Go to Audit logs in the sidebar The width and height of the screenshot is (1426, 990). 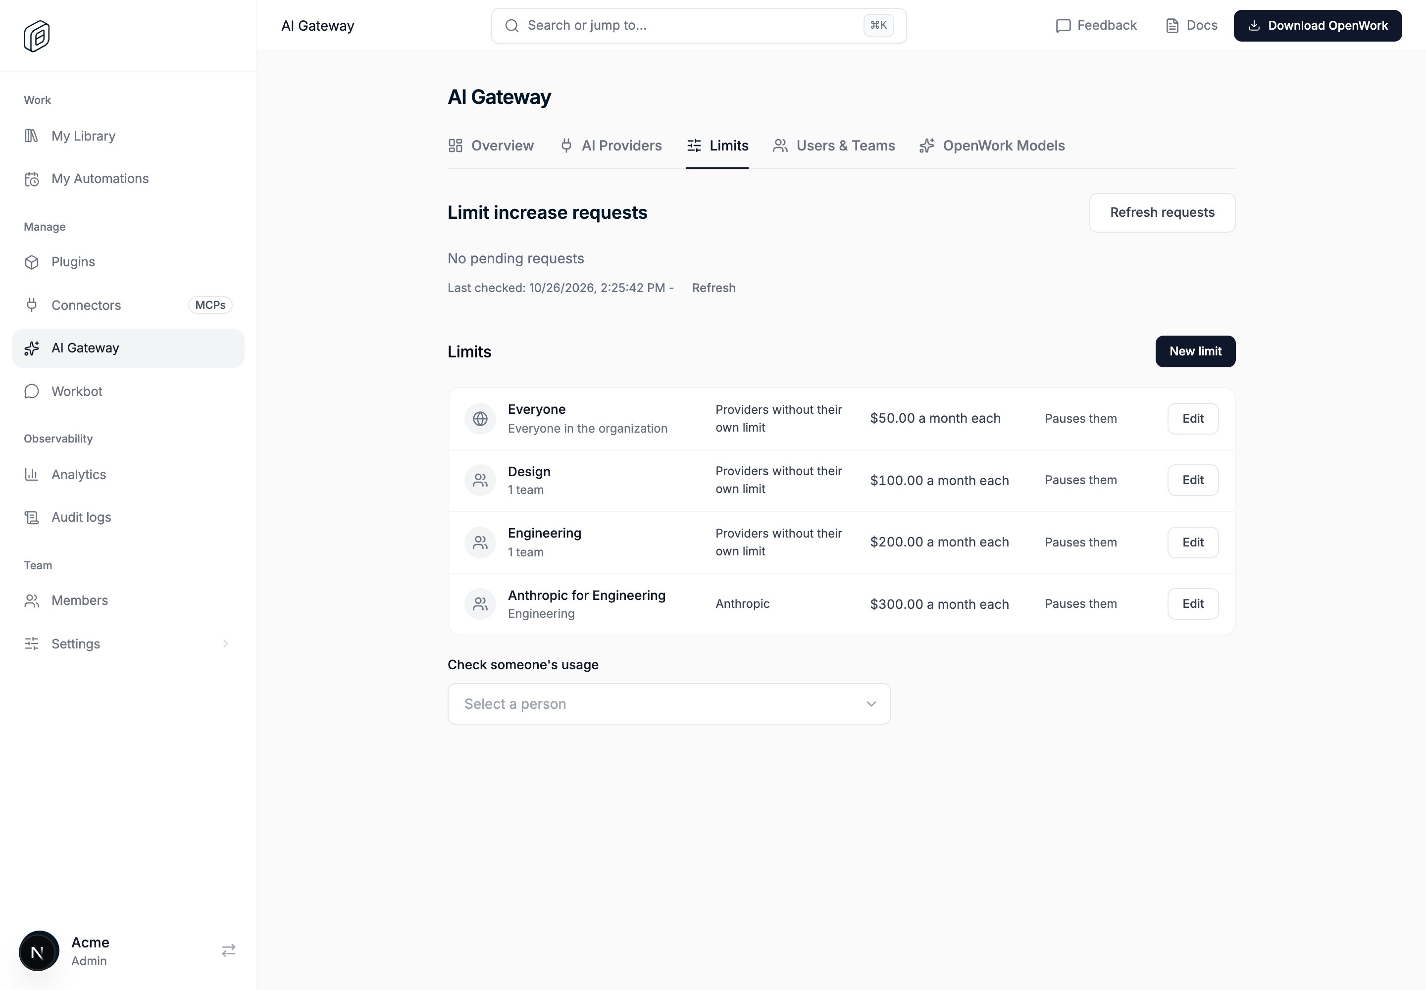click(x=128, y=517)
